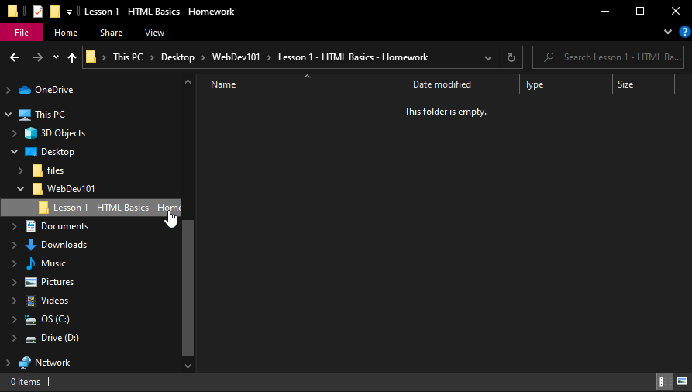Select OneDrive in the navigation pane
The width and height of the screenshot is (692, 392).
[x=53, y=90]
